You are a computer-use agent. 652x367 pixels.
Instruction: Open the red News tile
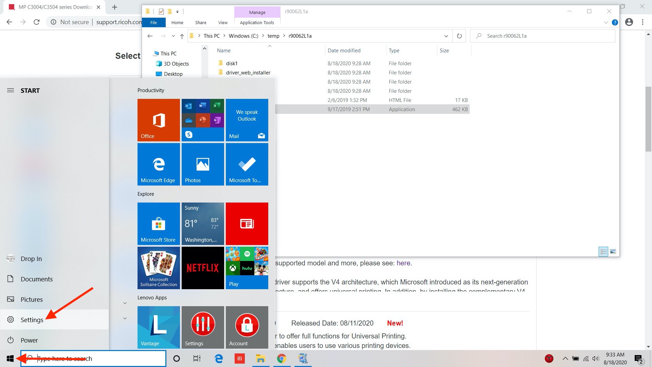pos(247,224)
